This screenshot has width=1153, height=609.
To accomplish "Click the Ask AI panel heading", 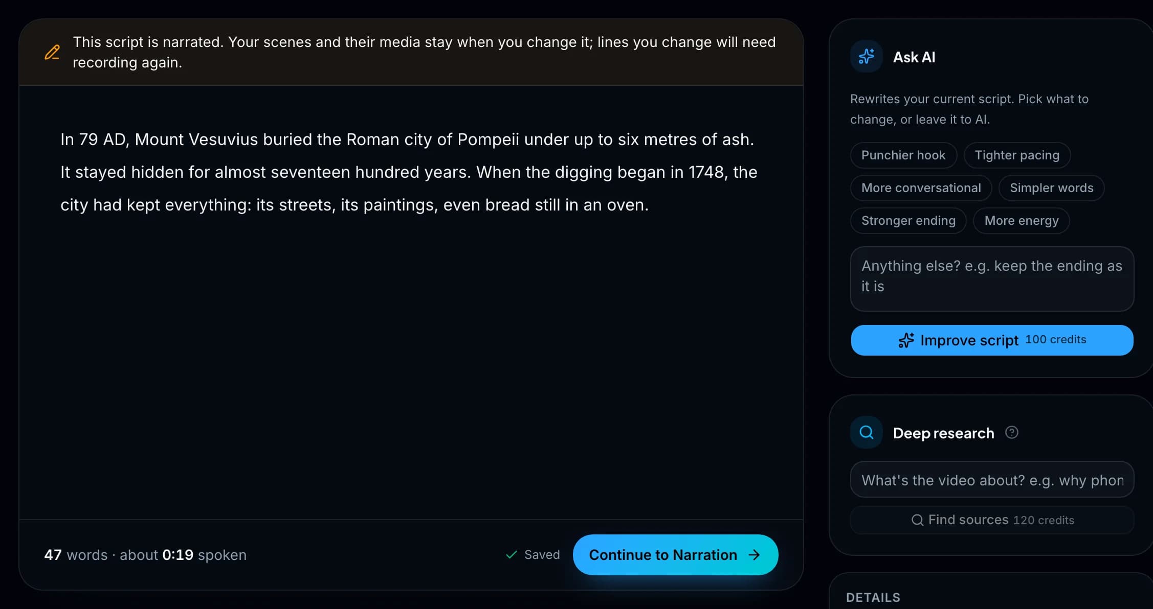I will pos(914,57).
